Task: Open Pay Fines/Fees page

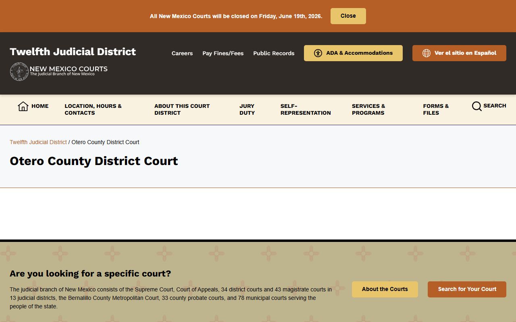Action: pos(223,53)
